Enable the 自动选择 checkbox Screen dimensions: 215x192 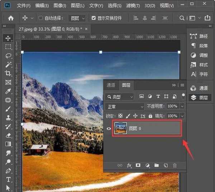40,18
